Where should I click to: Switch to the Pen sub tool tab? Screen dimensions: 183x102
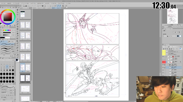[4, 42]
